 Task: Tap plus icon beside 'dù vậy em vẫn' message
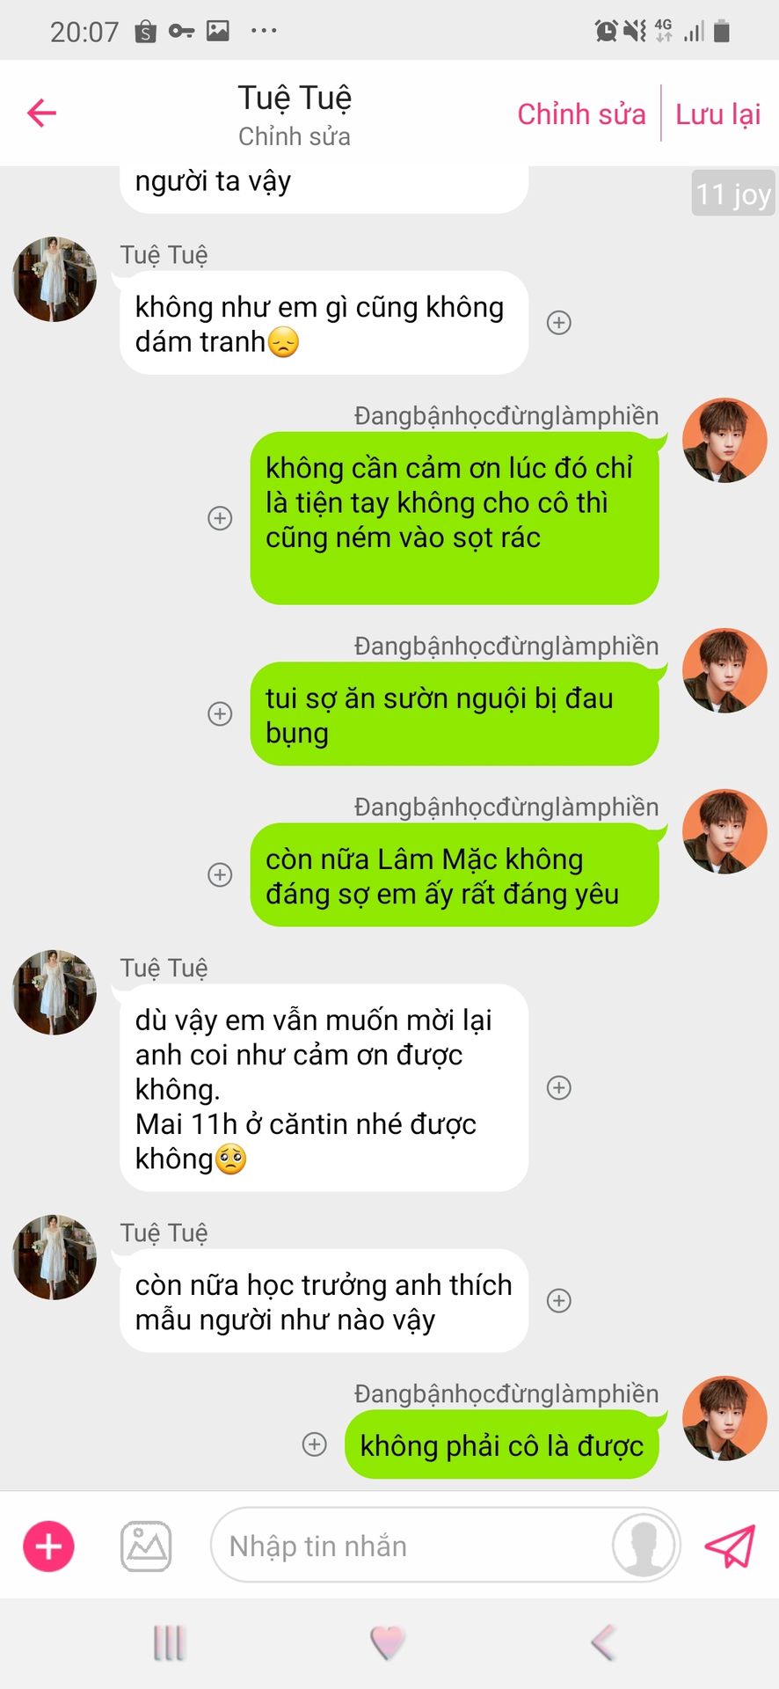[559, 1088]
